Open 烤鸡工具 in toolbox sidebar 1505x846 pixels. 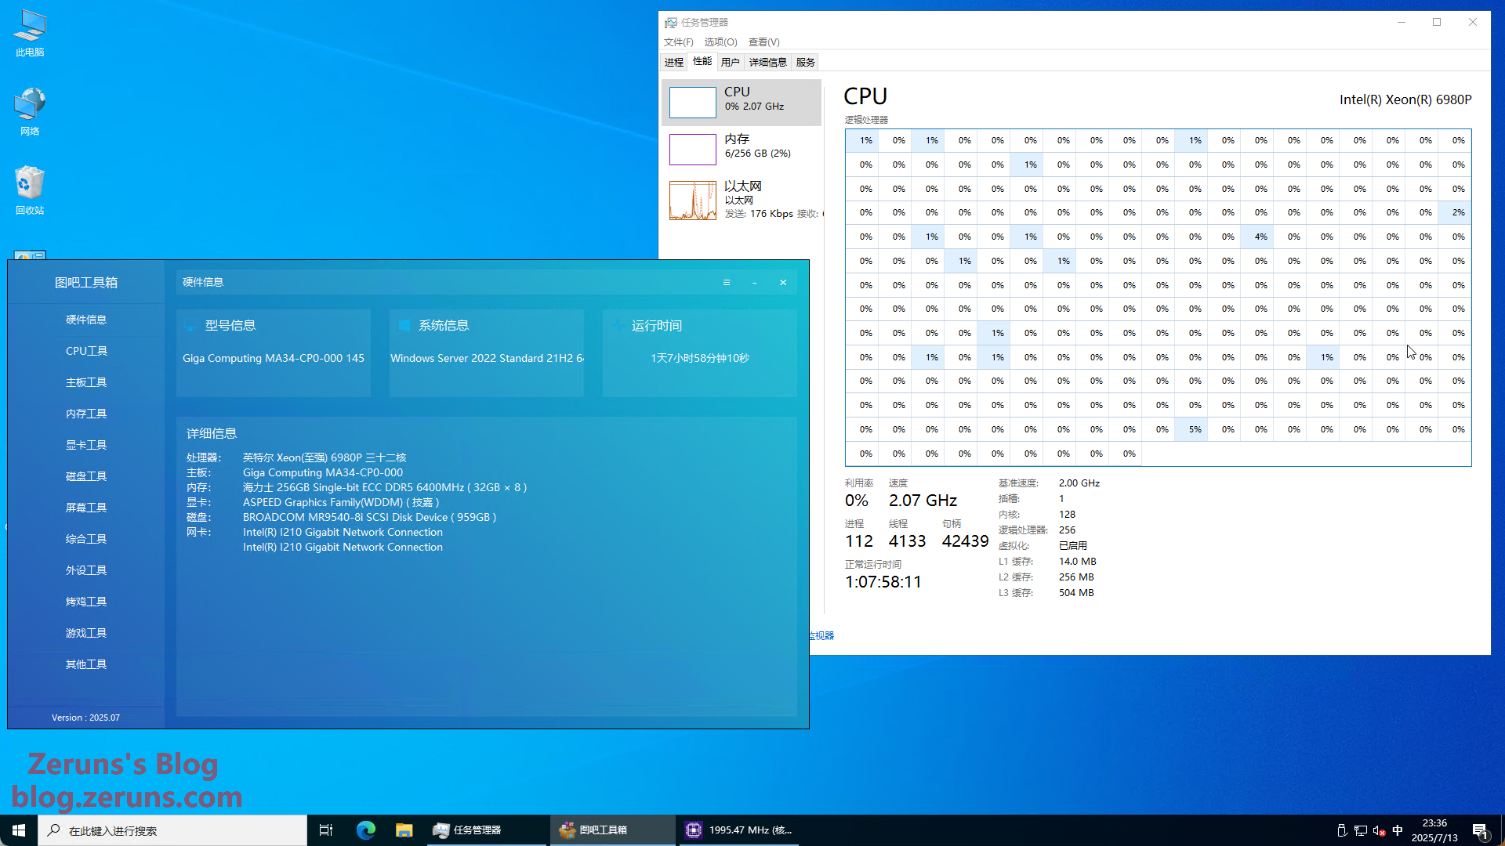coord(86,602)
